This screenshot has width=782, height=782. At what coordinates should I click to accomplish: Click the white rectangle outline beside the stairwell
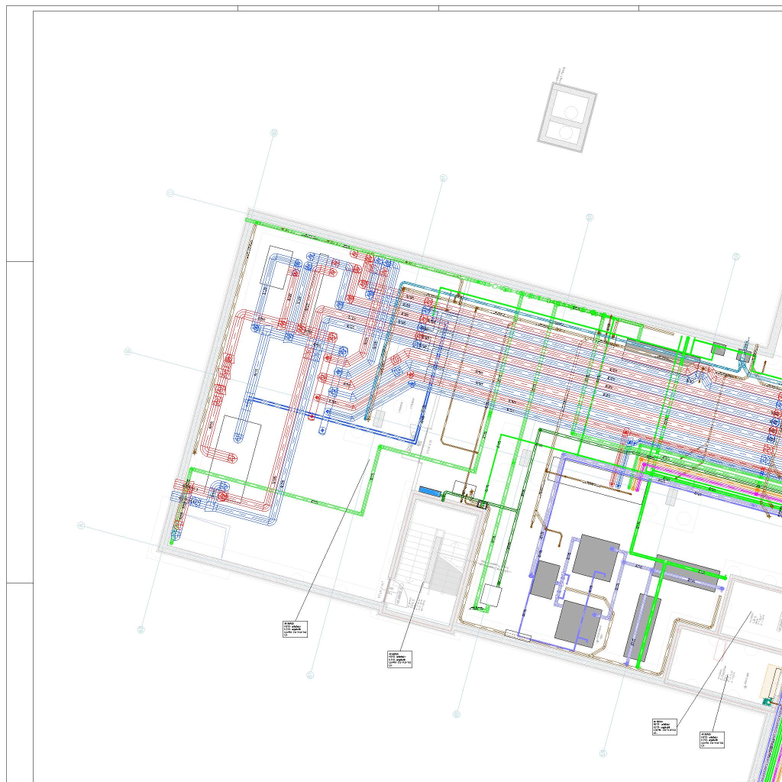[x=492, y=596]
